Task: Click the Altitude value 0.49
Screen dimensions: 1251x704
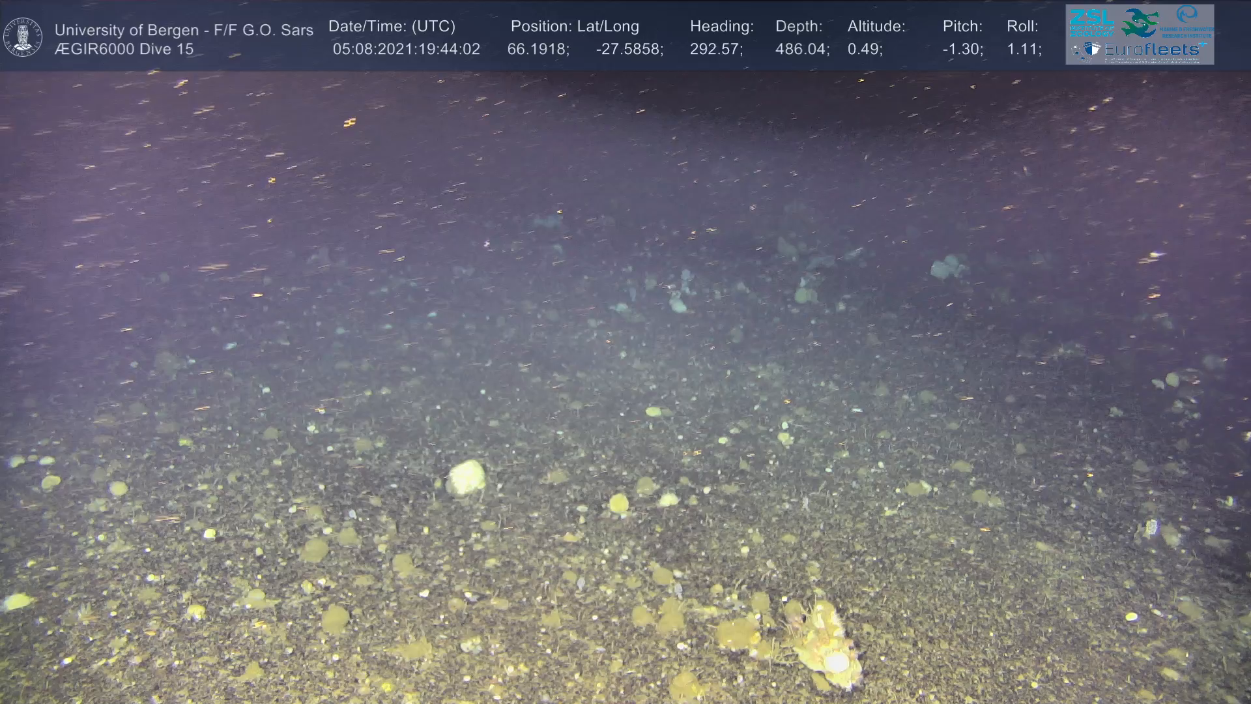Action: coord(864,50)
